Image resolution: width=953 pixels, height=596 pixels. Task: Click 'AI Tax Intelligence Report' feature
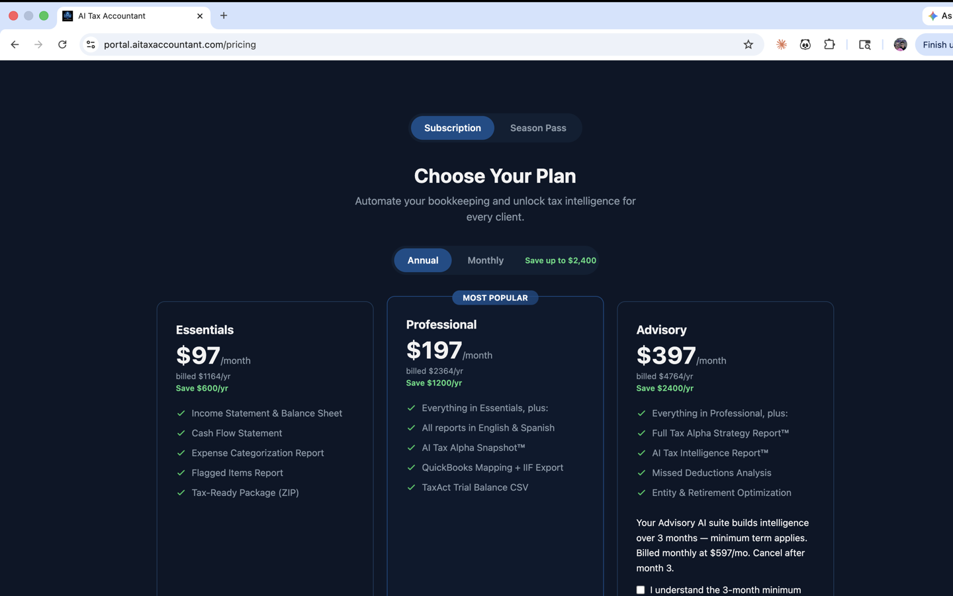(710, 453)
